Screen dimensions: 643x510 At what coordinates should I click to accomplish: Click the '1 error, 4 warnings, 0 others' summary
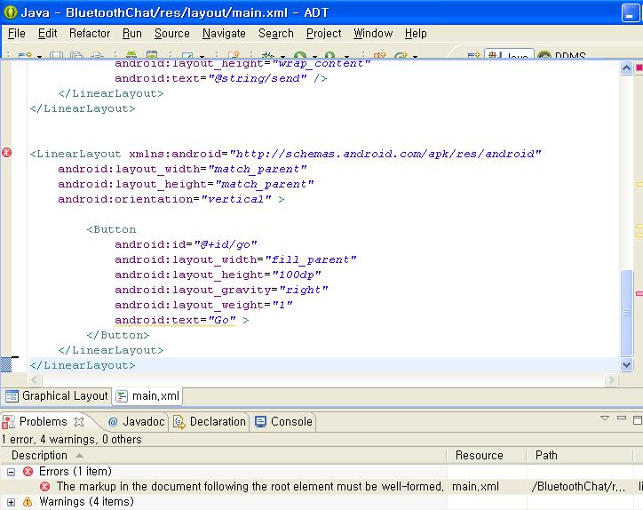click(x=71, y=440)
